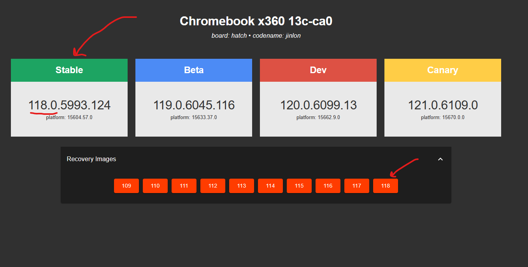
Task: Click Beta version 119.0.6045.116
Action: coord(194,105)
